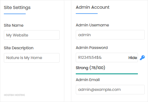This screenshot has height=102, width=148.
Task: Click the Admin Password label
Action: (92, 48)
